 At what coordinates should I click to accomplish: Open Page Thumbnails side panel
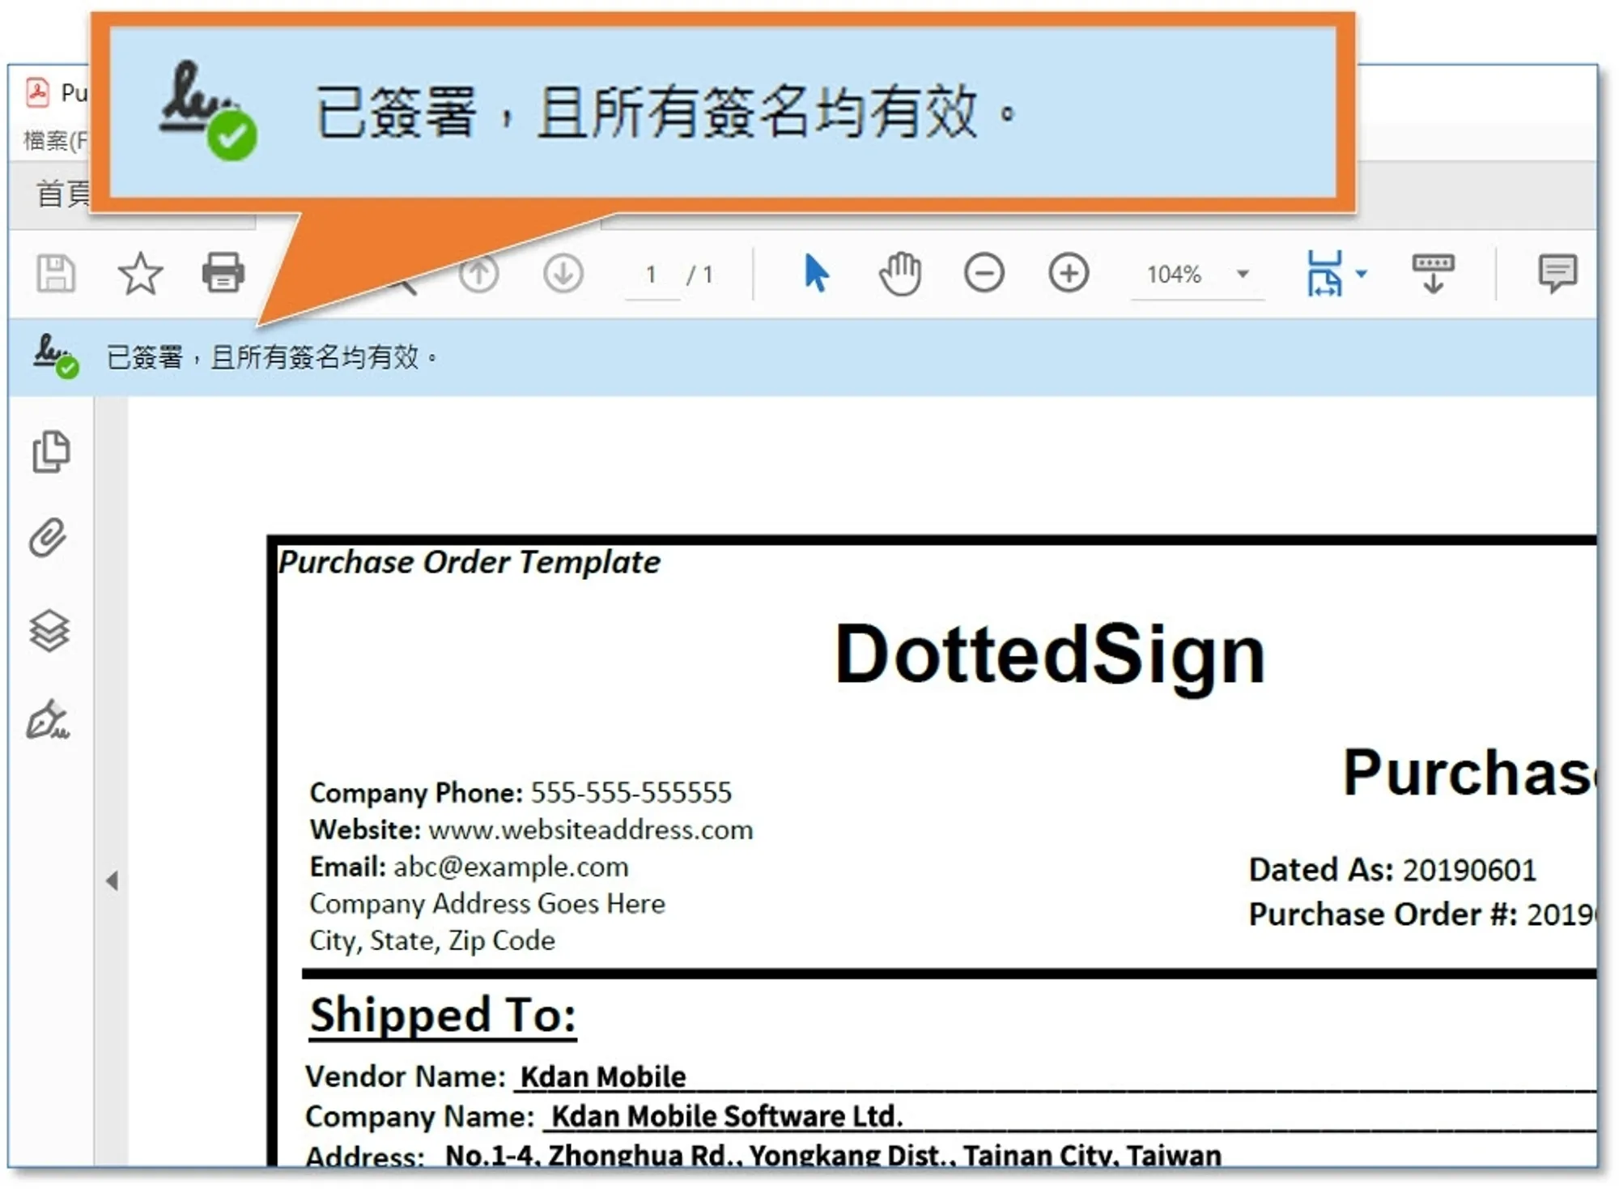point(51,451)
